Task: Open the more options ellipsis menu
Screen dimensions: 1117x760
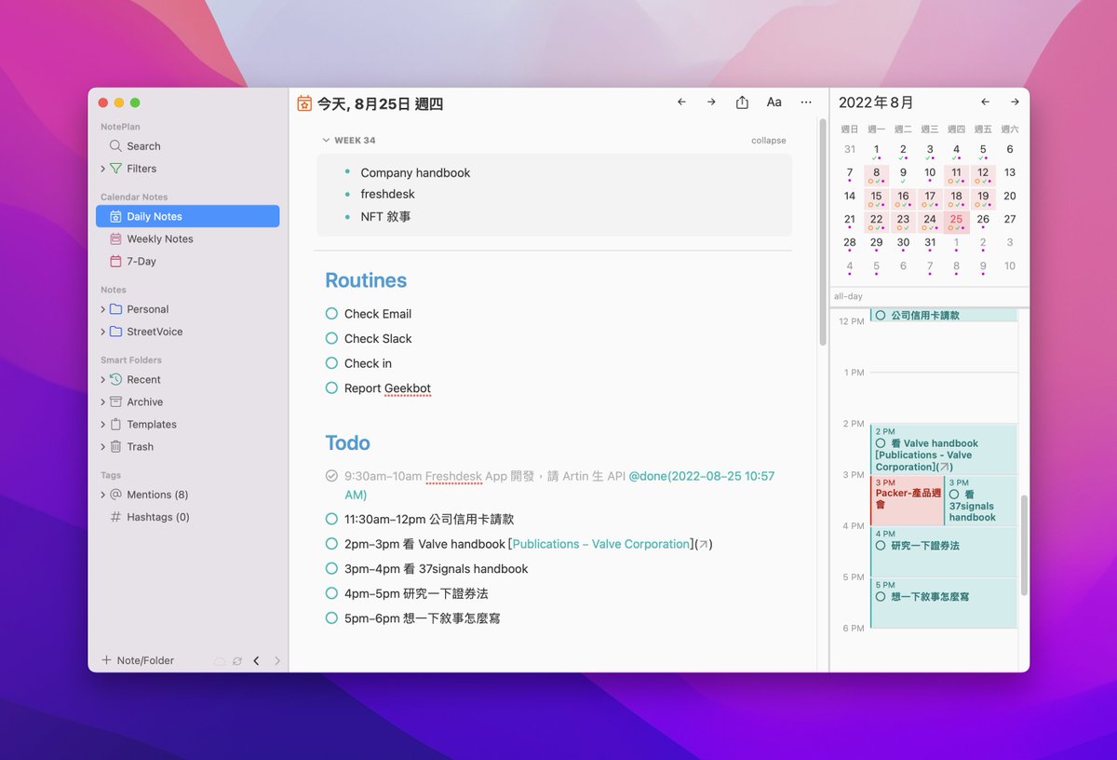Action: click(805, 102)
